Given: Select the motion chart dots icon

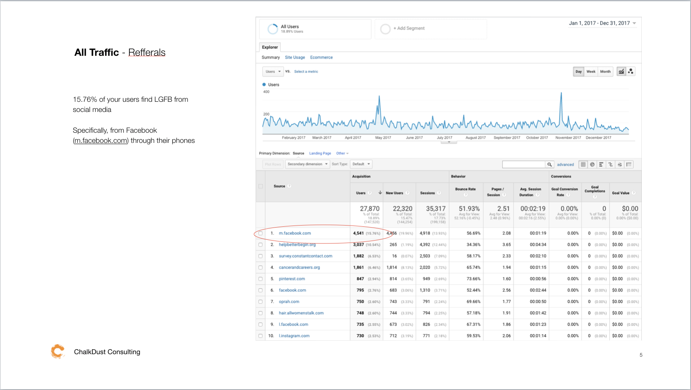Looking at the screenshot, I should pos(630,72).
